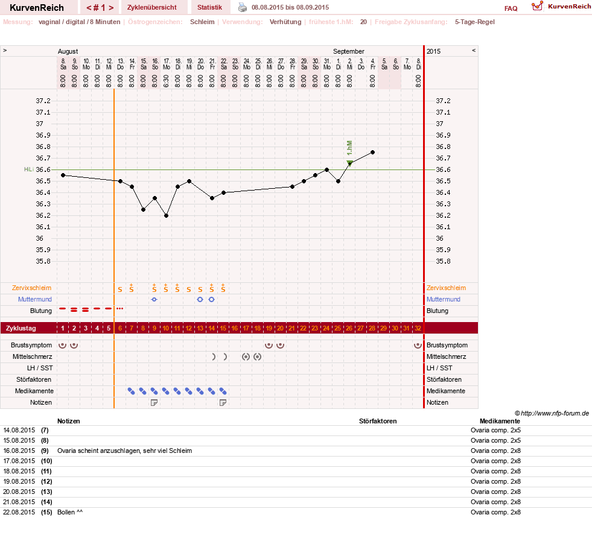Click the breast symptom icon on cycle day 2
The width and height of the screenshot is (592, 541).
click(74, 345)
